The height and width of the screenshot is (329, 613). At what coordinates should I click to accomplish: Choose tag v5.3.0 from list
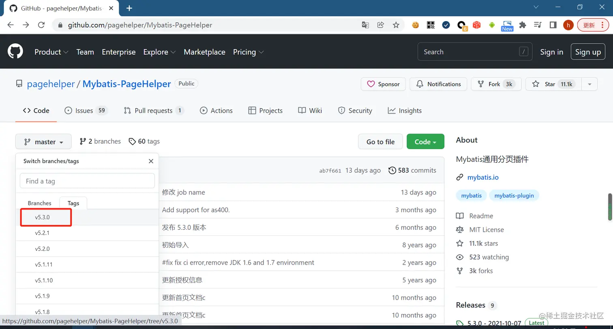(87, 217)
